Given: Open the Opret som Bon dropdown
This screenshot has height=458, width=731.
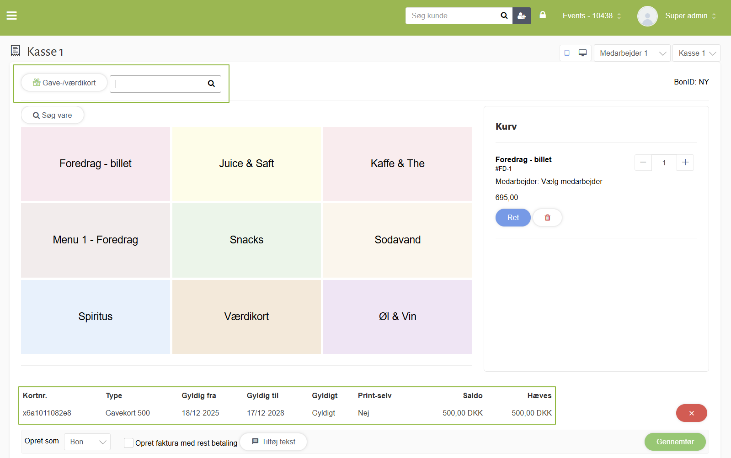Looking at the screenshot, I should (x=87, y=442).
